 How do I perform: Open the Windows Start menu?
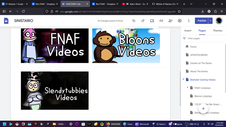pos(5,124)
